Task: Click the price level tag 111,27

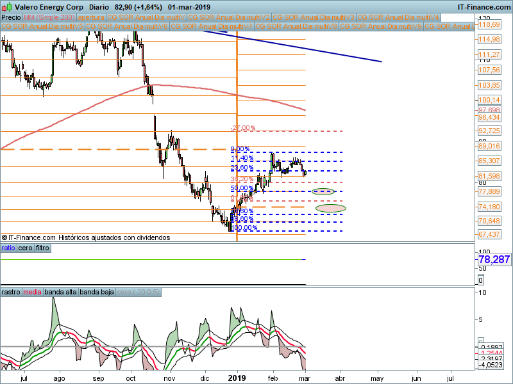Action: (489, 55)
